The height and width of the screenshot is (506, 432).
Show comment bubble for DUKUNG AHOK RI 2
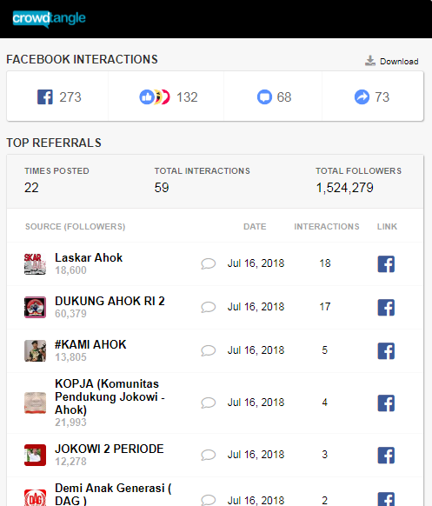(x=208, y=307)
